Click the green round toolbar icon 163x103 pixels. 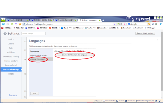[156, 24]
